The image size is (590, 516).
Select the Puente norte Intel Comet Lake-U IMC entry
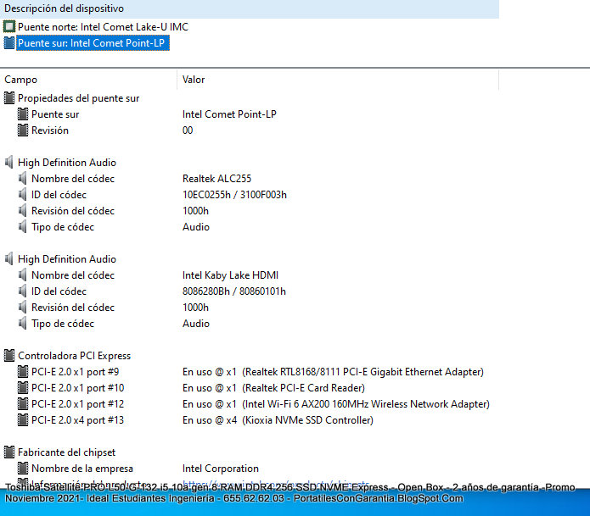(103, 27)
